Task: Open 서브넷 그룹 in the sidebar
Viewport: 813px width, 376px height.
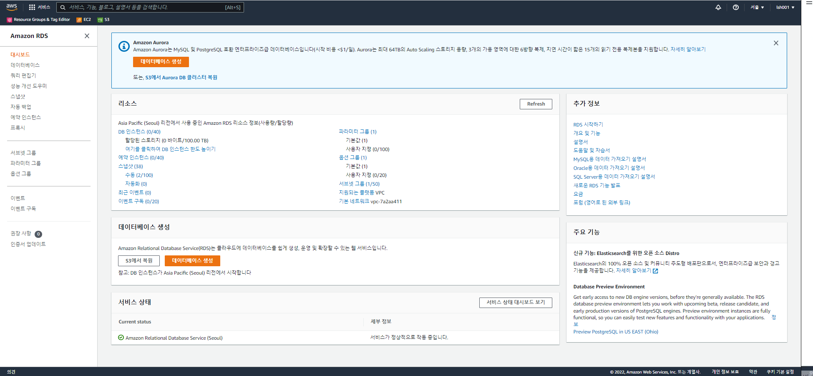Action: click(x=23, y=153)
